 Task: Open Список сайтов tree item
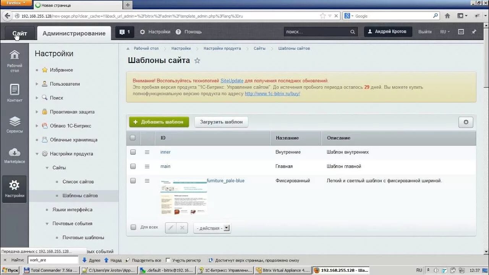tap(78, 182)
